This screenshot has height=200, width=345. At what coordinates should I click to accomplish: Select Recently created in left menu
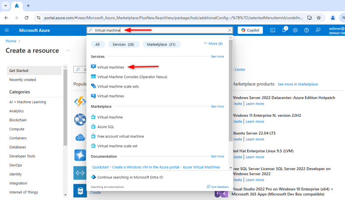(22, 80)
